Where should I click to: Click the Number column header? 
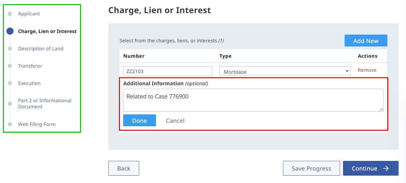[134, 56]
